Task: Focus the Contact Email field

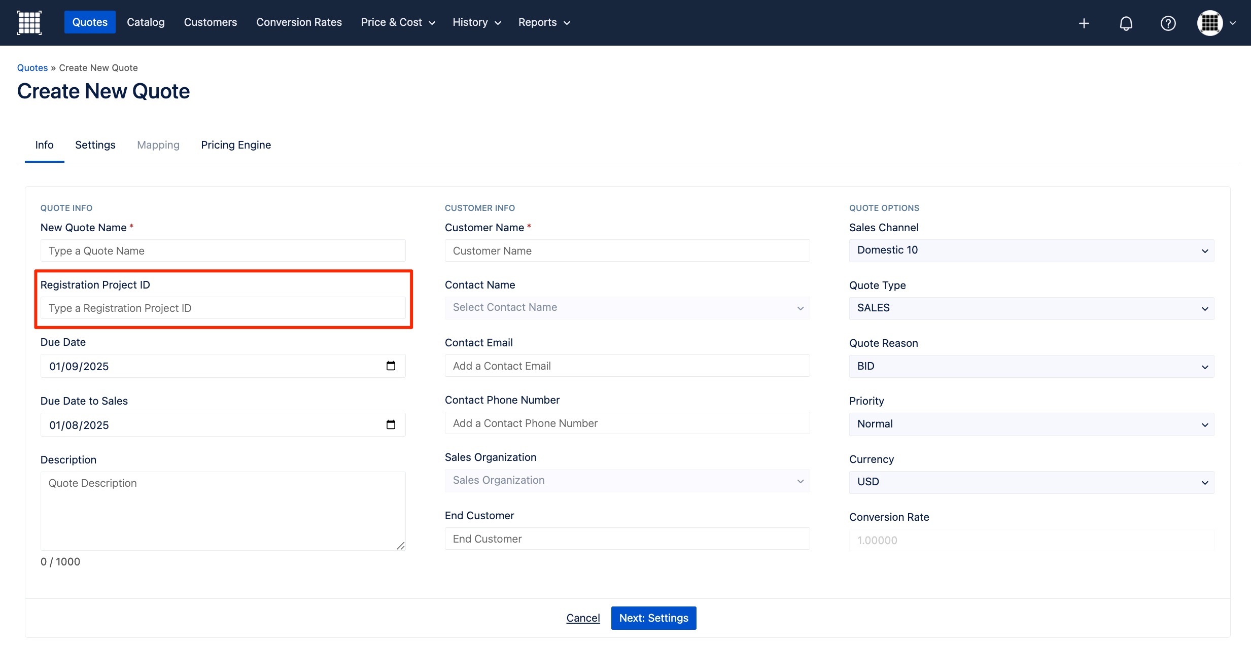Action: [x=628, y=366]
